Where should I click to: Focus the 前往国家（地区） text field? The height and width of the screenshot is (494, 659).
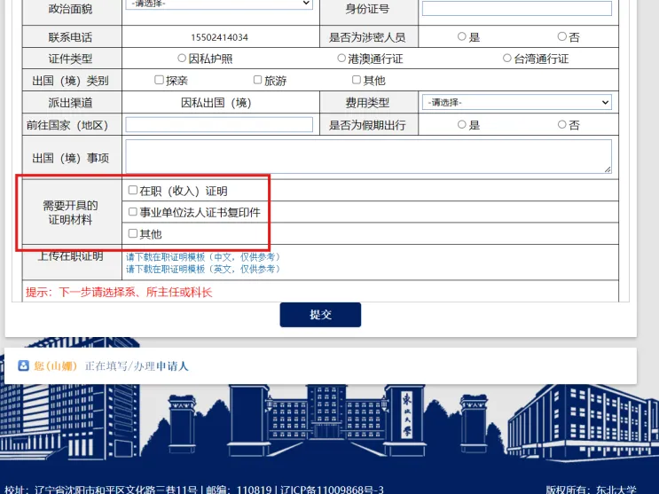219,125
